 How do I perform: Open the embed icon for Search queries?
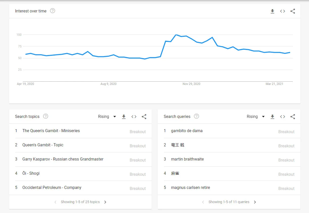coord(282,117)
